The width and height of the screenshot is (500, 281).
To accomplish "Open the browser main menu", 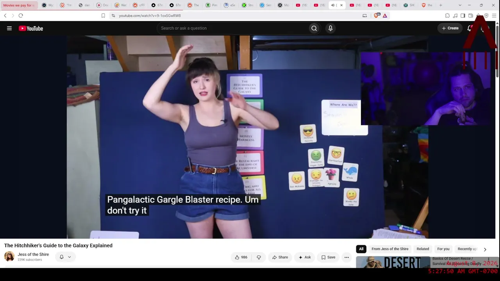I will click(x=494, y=16).
